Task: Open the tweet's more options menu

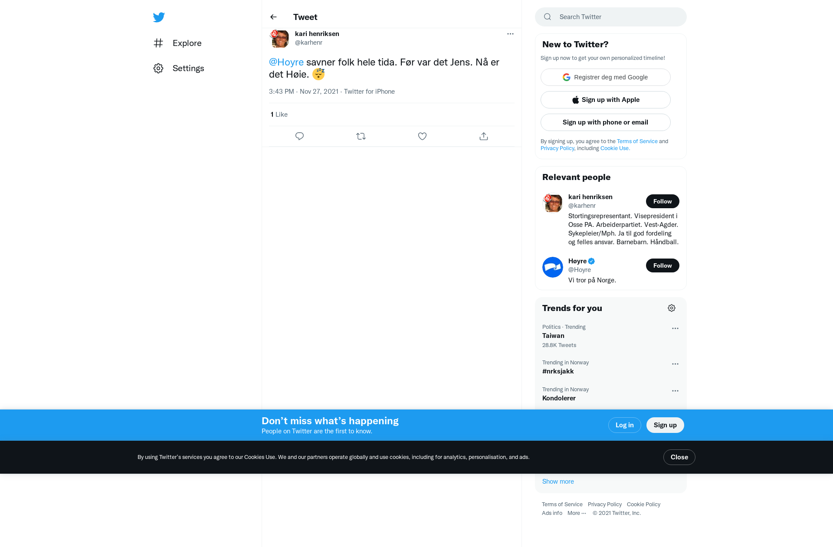Action: point(510,34)
